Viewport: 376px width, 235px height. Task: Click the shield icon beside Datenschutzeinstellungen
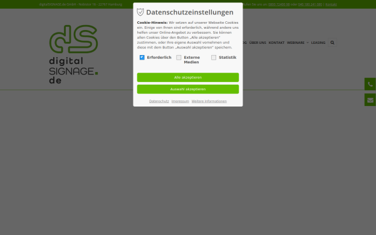[x=140, y=12]
